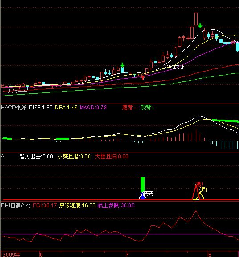Select the yellow 退! signal label
The height and width of the screenshot is (257, 239).
click(203, 190)
